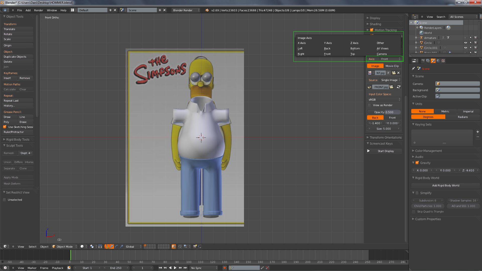Disable the Gravity checkbox
Viewport: 482px width, 271px height.
point(417,163)
